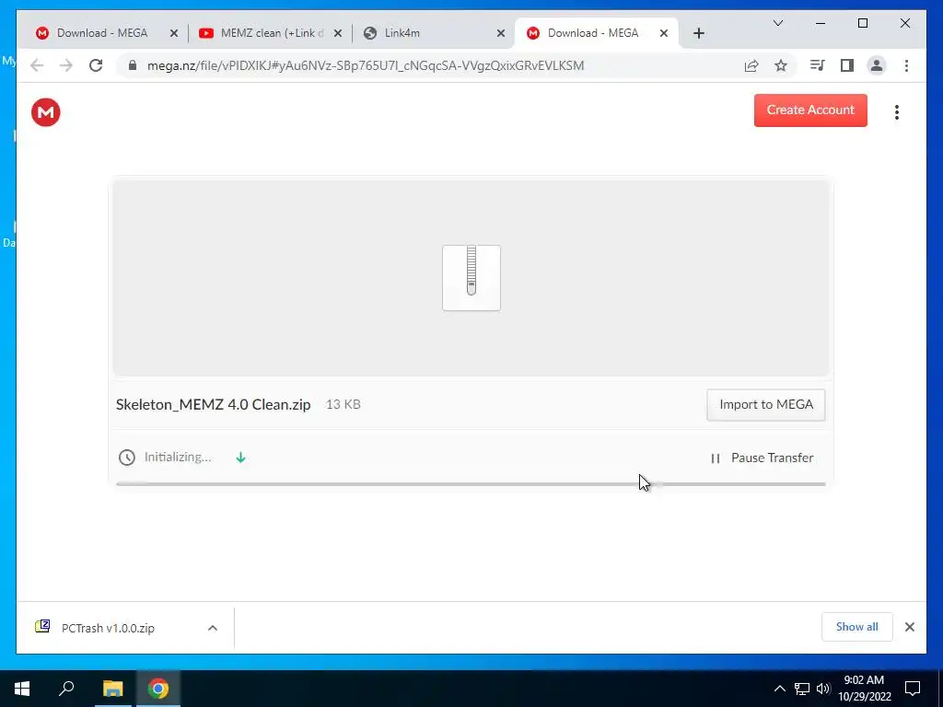
Task: Pause the transfer via Pause Transfer
Action: 762,458
